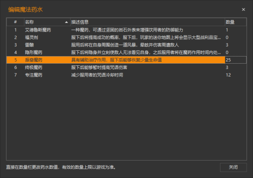The height and width of the screenshot is (178, 253).
Task: Click the quantity cell of 艾德鲁斯魔药
Action: (x=236, y=30)
